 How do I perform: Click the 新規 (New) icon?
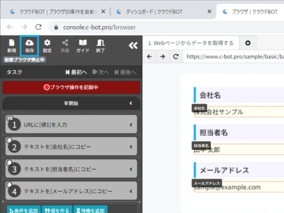[11, 46]
